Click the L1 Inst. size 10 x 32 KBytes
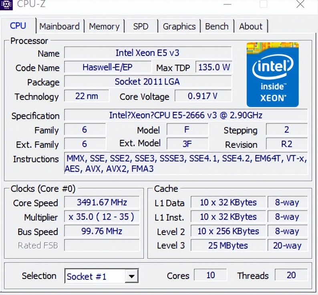318x295 pixels. (228, 216)
